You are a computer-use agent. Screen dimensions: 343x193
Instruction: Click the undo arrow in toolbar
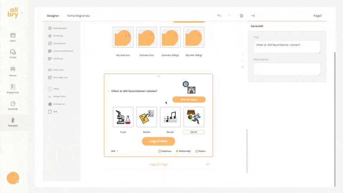tap(219, 16)
